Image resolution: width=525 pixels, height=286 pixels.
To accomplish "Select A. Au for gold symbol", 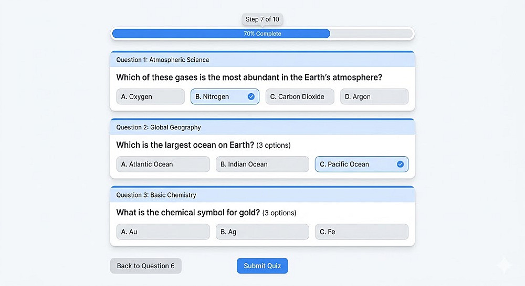I will pyautogui.click(x=163, y=232).
